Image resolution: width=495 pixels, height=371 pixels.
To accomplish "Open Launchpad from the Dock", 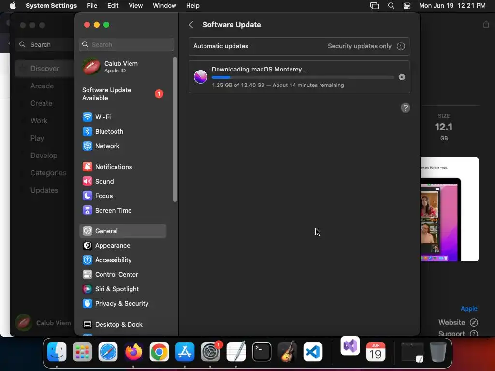I will click(x=82, y=352).
